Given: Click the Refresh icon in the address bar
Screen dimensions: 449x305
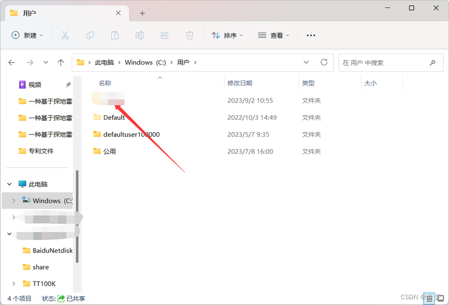Looking at the screenshot, I should 324,62.
